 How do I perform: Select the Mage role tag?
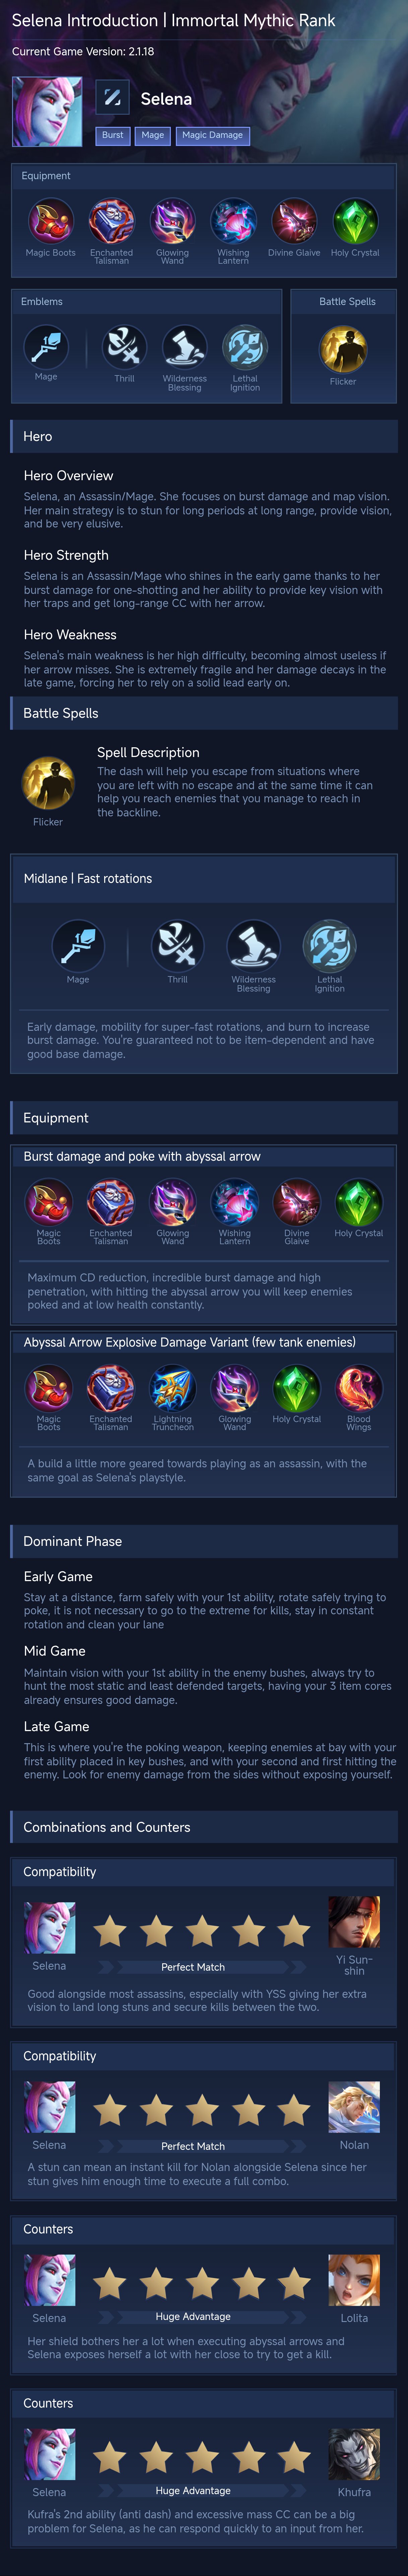pos(153,135)
